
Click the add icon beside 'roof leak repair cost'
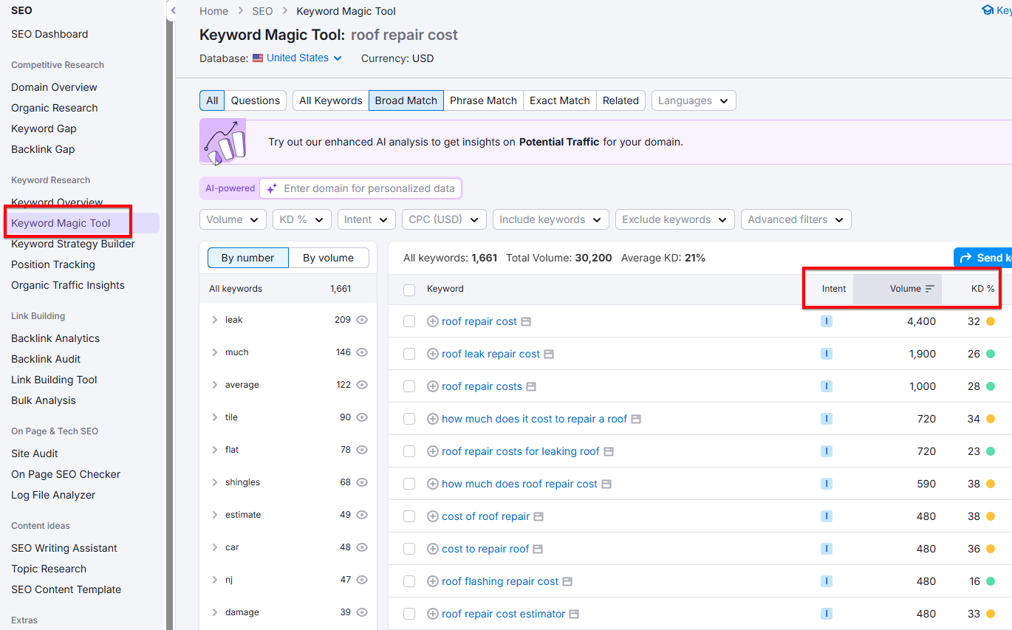tap(433, 354)
